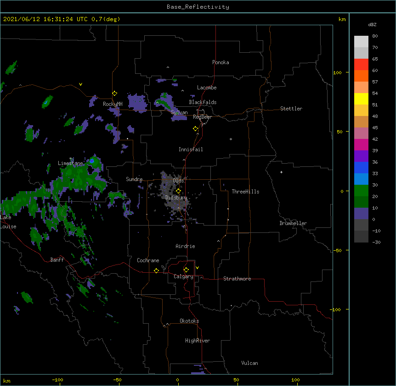Click the yellow V marker east of Calgary
The height and width of the screenshot is (386, 396).
pos(197,268)
